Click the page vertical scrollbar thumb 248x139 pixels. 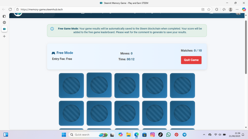point(246,47)
